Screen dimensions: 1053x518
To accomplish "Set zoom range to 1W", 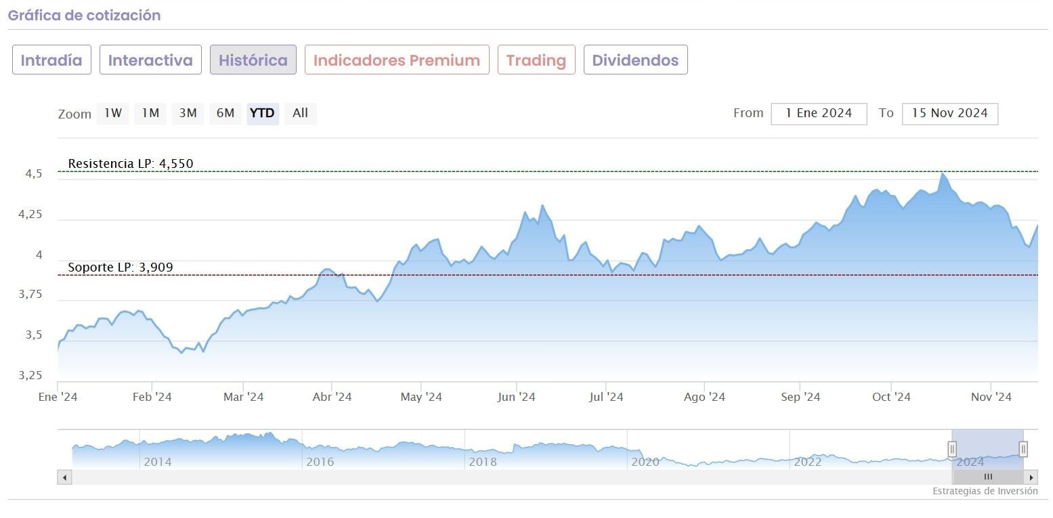I will pyautogui.click(x=113, y=113).
